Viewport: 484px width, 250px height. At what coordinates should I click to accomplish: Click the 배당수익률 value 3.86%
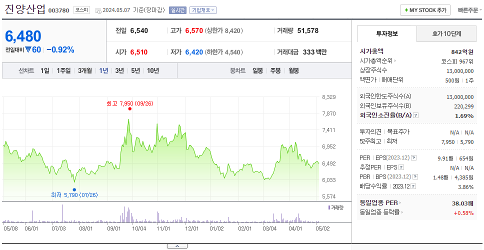(x=466, y=187)
